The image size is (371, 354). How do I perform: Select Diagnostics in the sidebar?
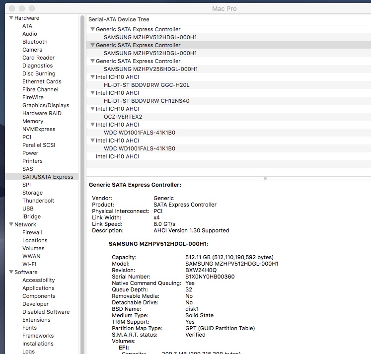[x=37, y=66]
